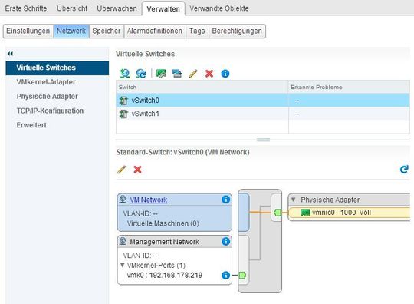The width and height of the screenshot is (414, 304).
Task: Click the vSwitch0 switch icon
Action: [x=123, y=101]
